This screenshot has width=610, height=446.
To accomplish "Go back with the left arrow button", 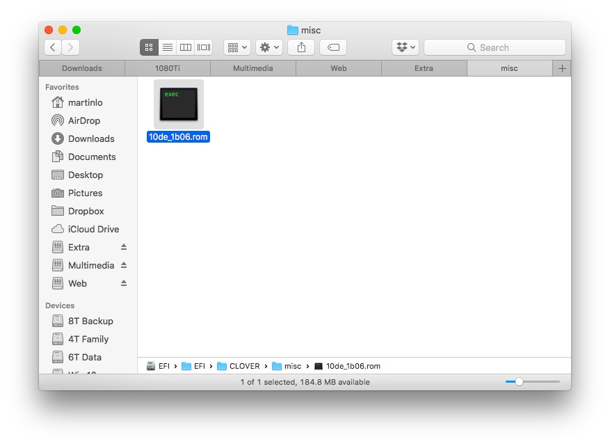I will pyautogui.click(x=53, y=47).
